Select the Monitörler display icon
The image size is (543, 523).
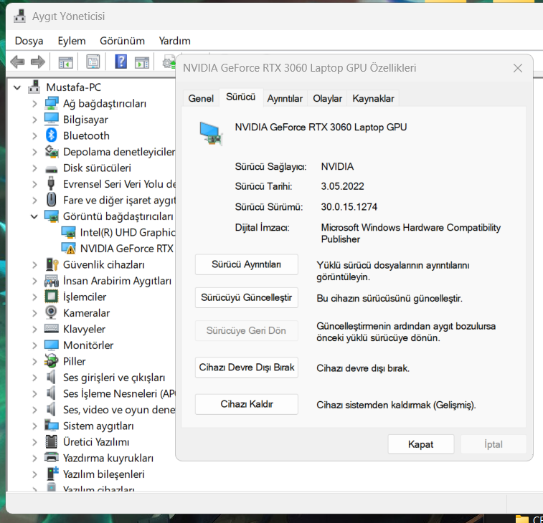(51, 345)
